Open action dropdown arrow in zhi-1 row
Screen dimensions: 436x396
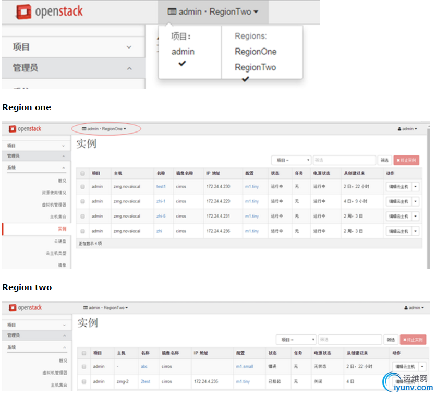pos(416,201)
